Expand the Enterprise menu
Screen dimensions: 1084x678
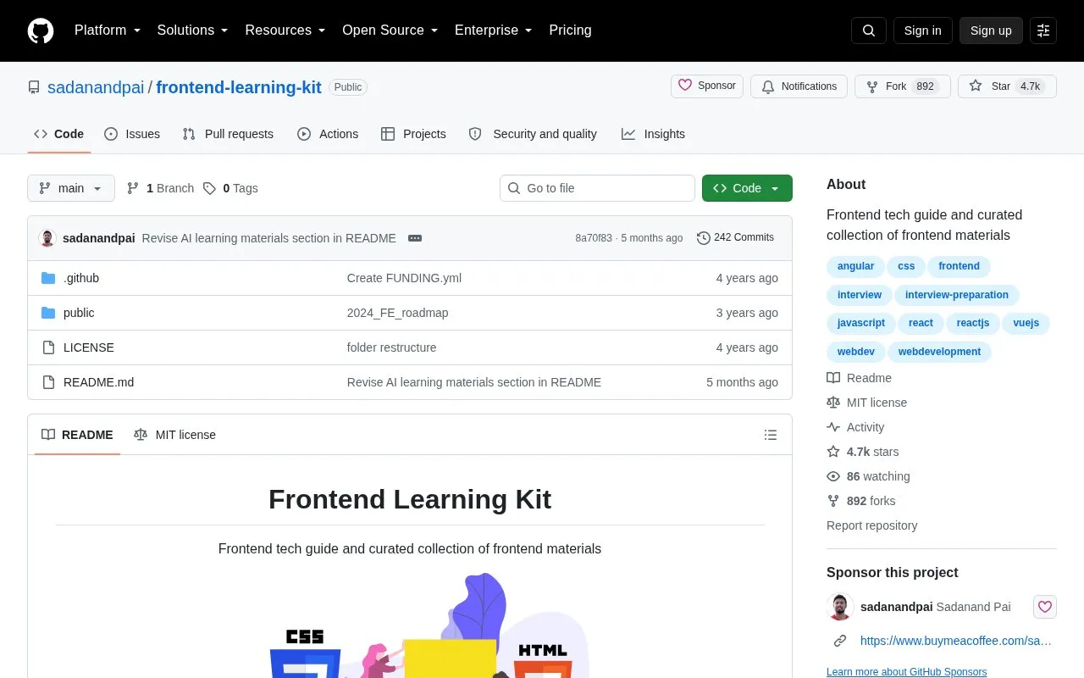(494, 31)
